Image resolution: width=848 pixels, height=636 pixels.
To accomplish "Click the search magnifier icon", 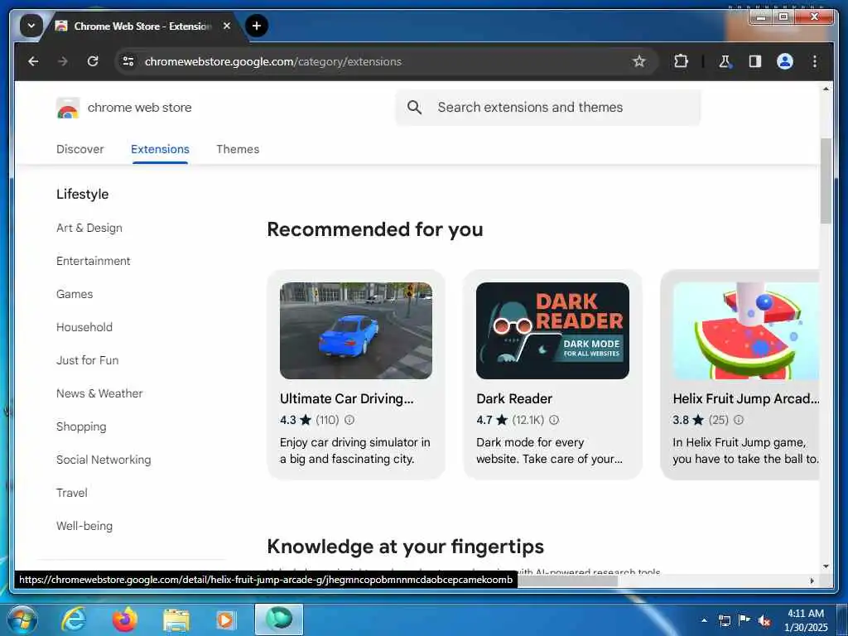I will [414, 108].
